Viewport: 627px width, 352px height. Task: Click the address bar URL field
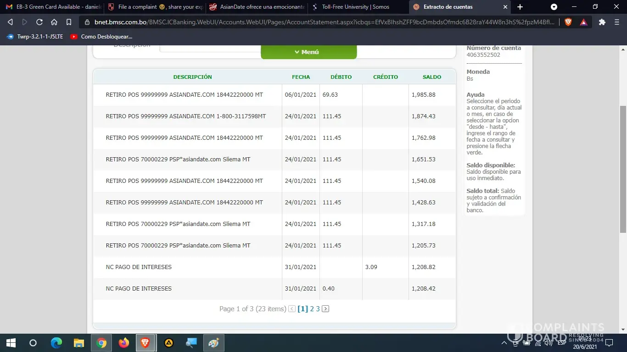[321, 22]
